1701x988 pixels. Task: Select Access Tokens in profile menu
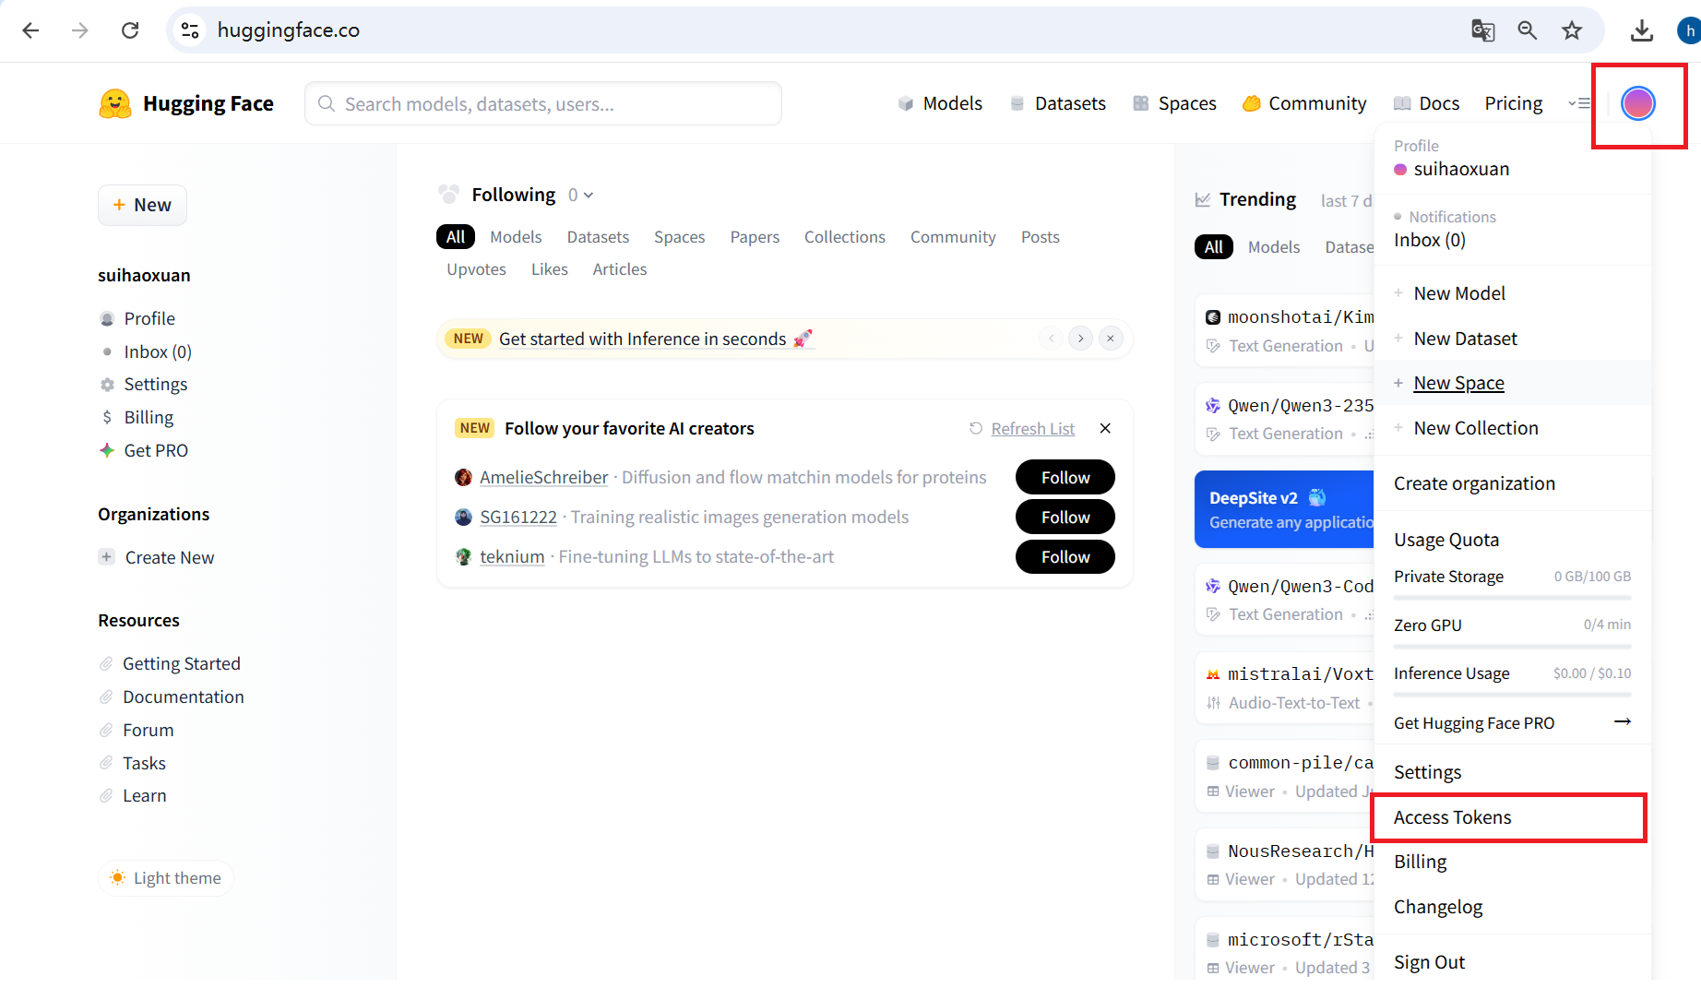pos(1452,817)
